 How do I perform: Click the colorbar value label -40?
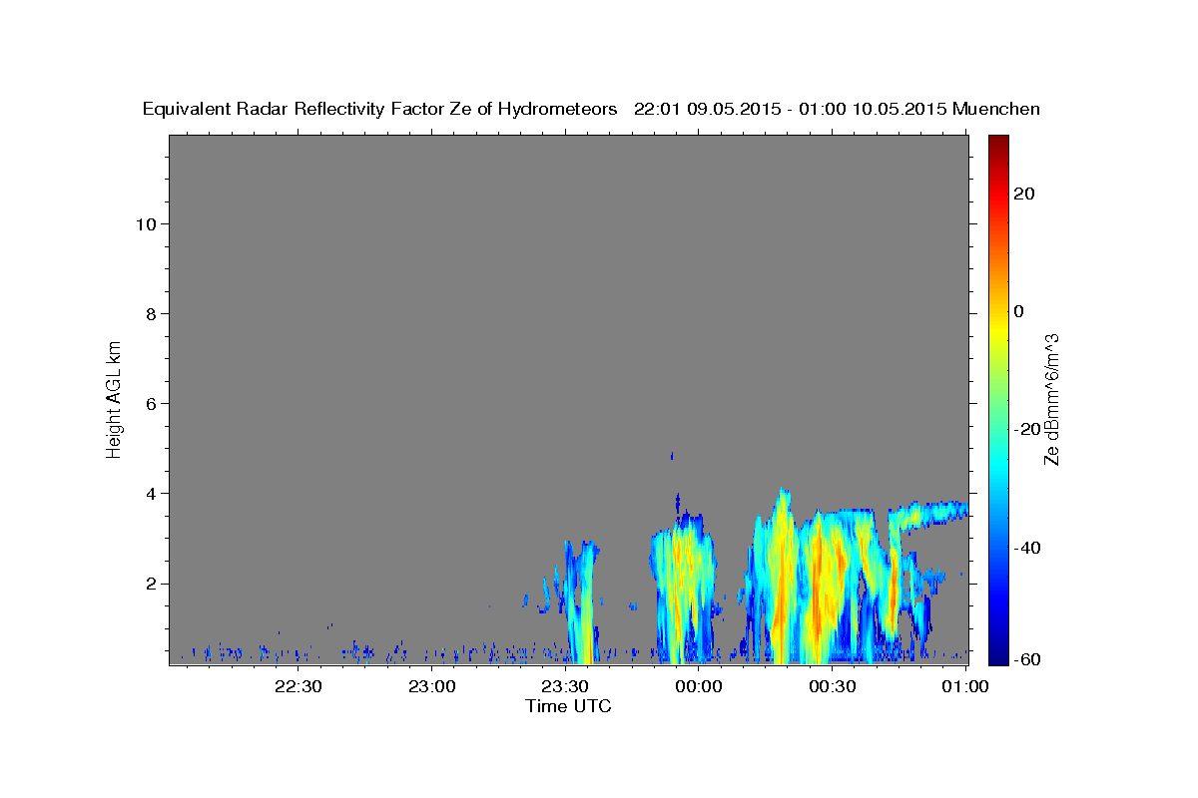[x=1025, y=547]
